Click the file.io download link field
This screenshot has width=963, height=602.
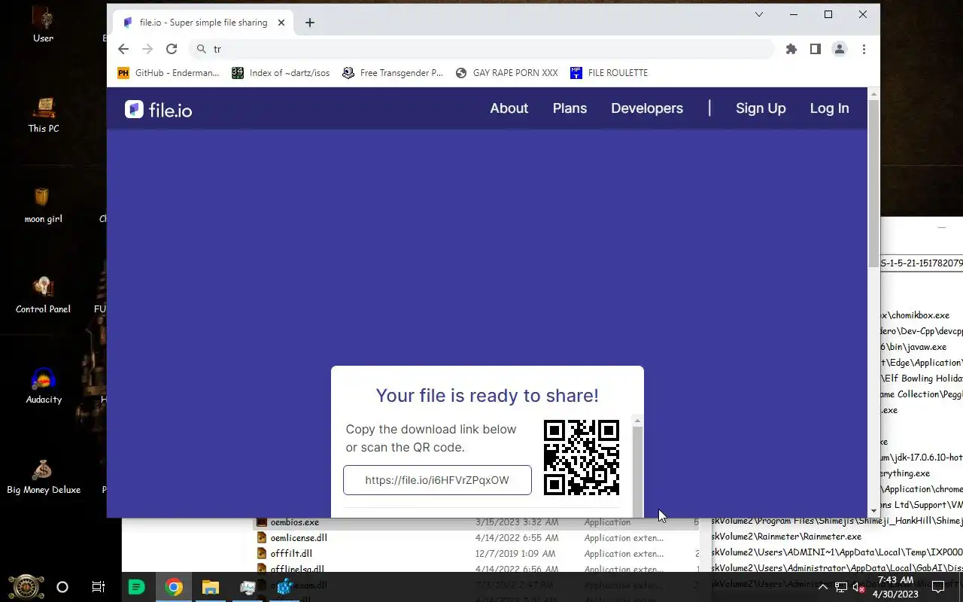click(x=437, y=480)
